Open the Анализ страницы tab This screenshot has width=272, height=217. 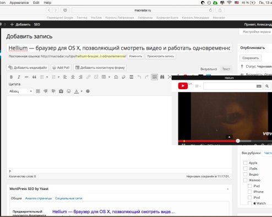click(x=39, y=198)
